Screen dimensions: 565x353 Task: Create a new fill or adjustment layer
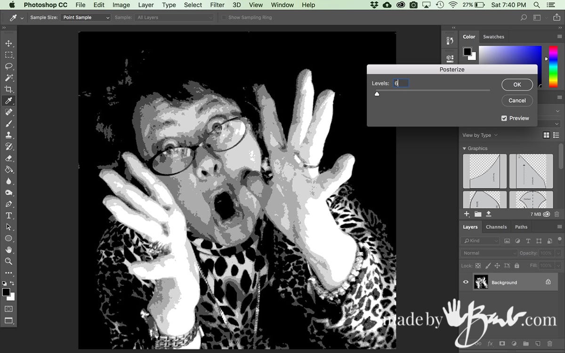click(x=514, y=344)
